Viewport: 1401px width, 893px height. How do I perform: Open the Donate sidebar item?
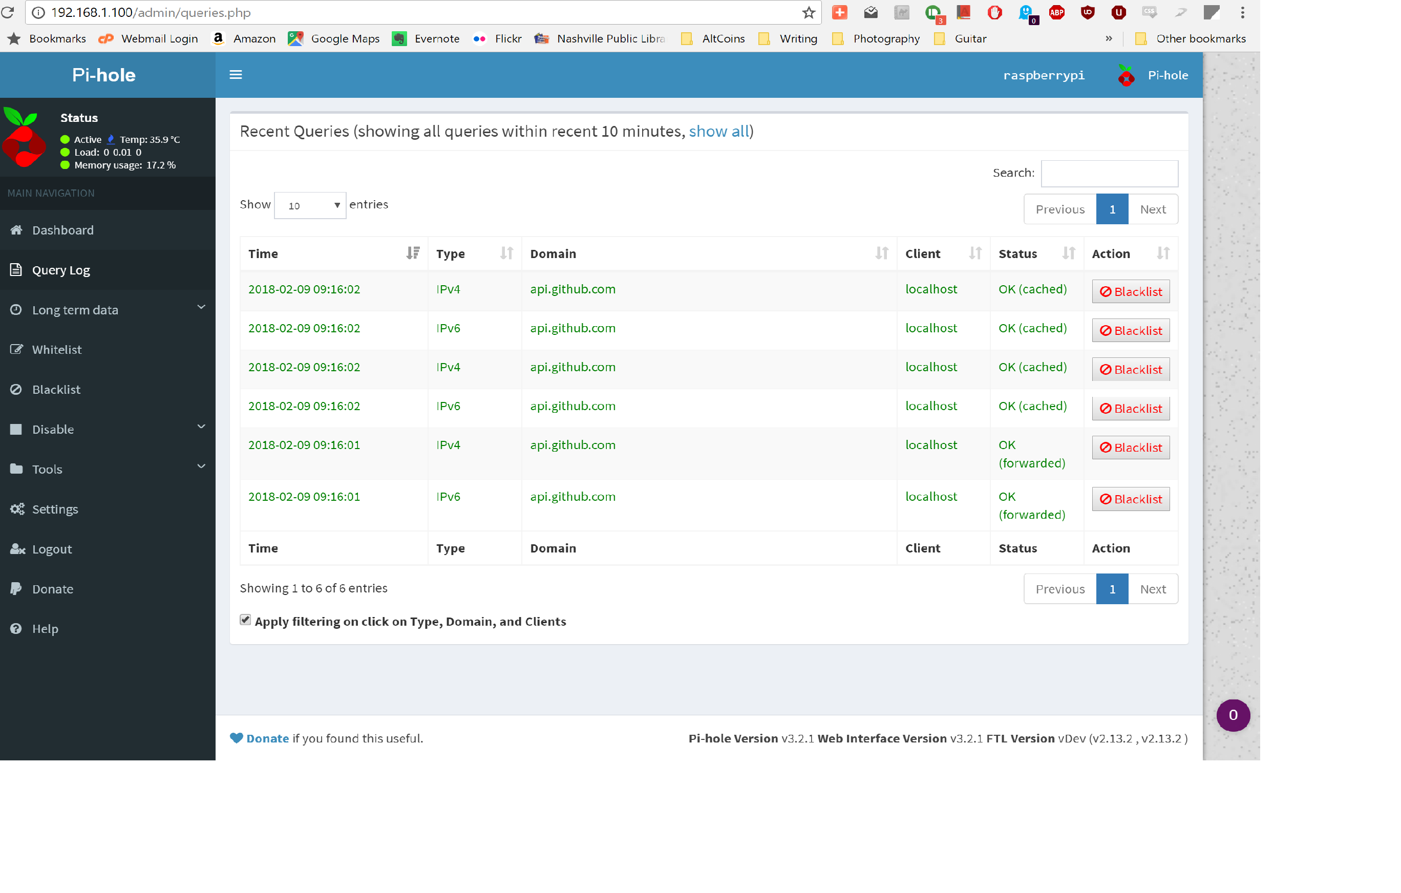click(x=108, y=589)
